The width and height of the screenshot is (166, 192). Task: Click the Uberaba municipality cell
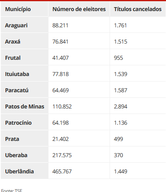point(25,155)
